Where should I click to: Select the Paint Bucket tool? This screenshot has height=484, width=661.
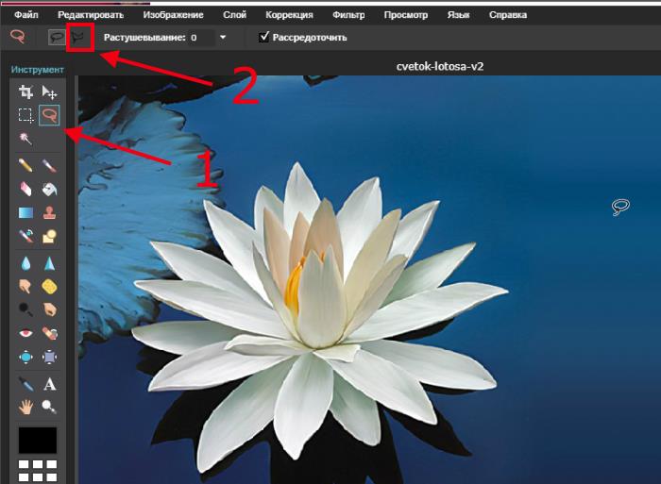pyautogui.click(x=49, y=189)
